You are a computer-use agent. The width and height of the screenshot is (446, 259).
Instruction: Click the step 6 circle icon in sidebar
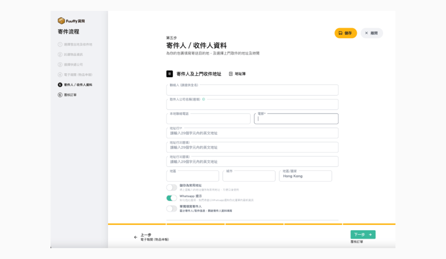coord(60,95)
